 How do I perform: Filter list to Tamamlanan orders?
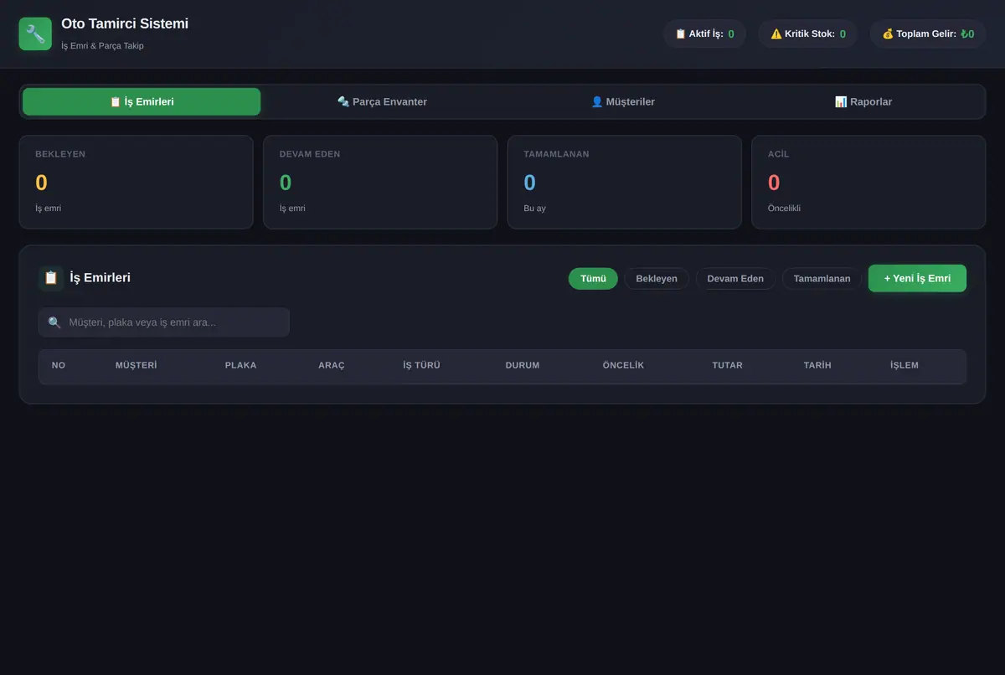point(822,279)
